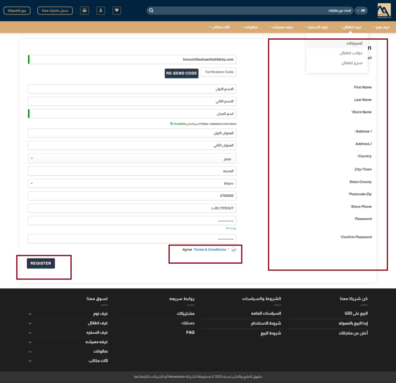Screen dimensions: 396x383
Task: Click the site logo in header
Action: tap(384, 11)
